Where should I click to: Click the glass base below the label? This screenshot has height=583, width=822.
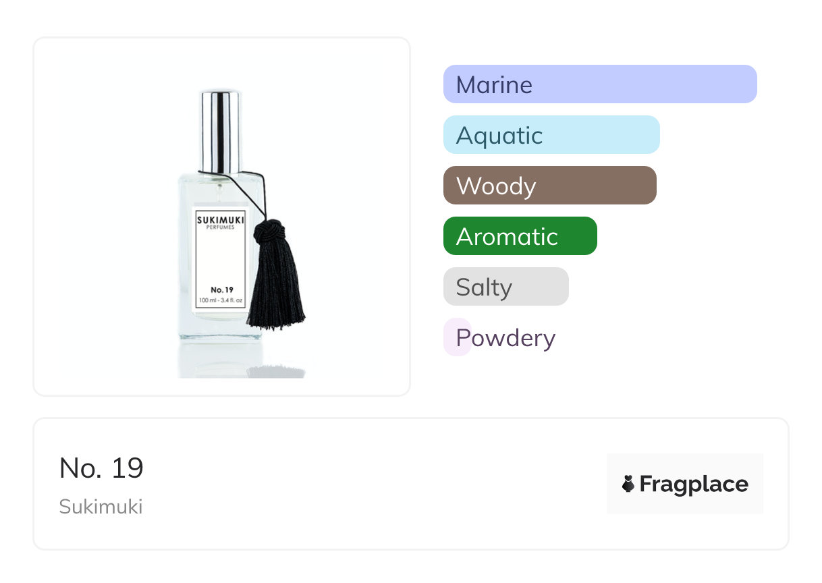click(217, 327)
